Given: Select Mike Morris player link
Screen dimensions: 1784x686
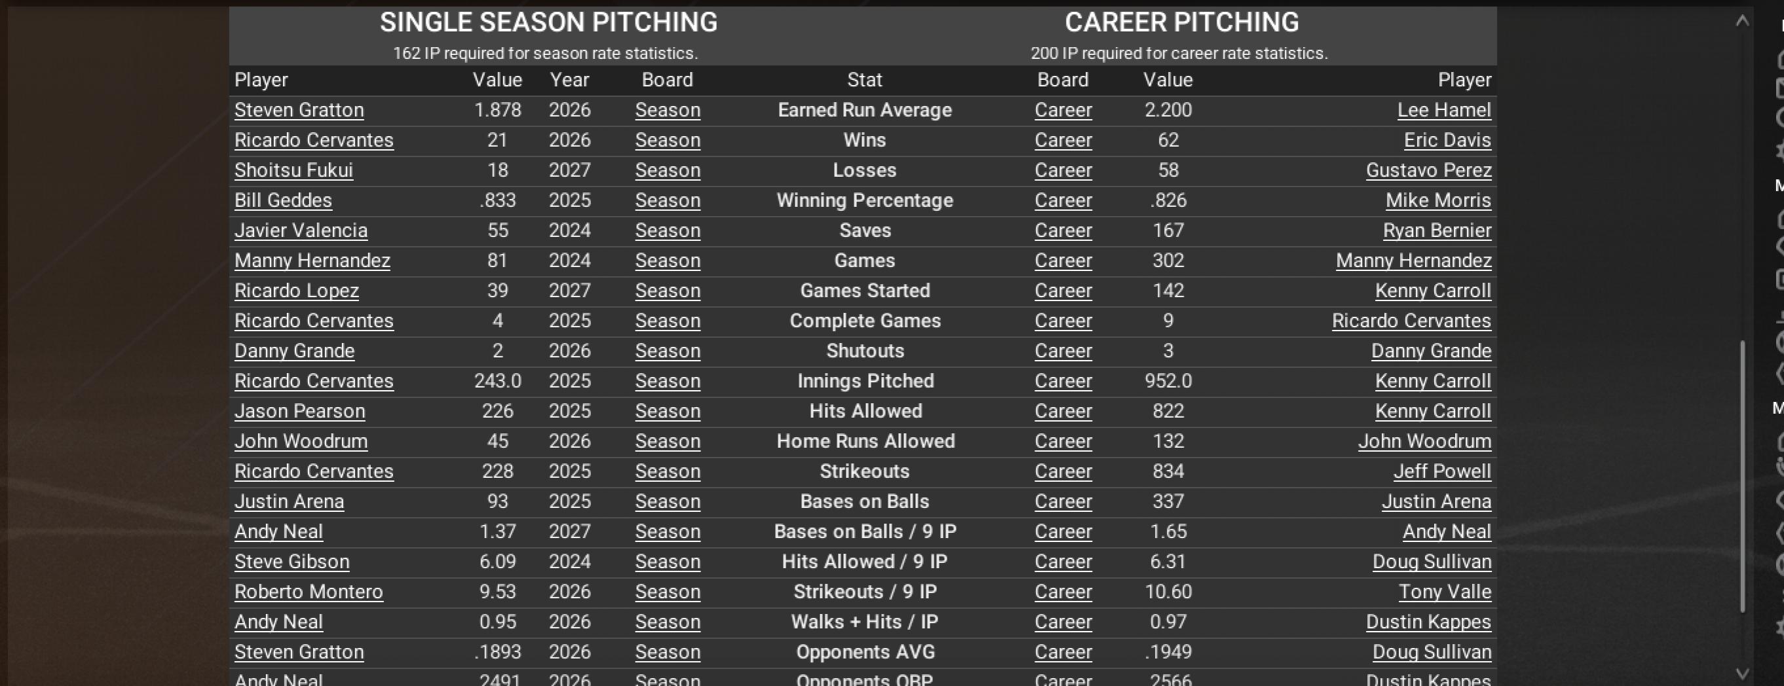Looking at the screenshot, I should point(1437,201).
